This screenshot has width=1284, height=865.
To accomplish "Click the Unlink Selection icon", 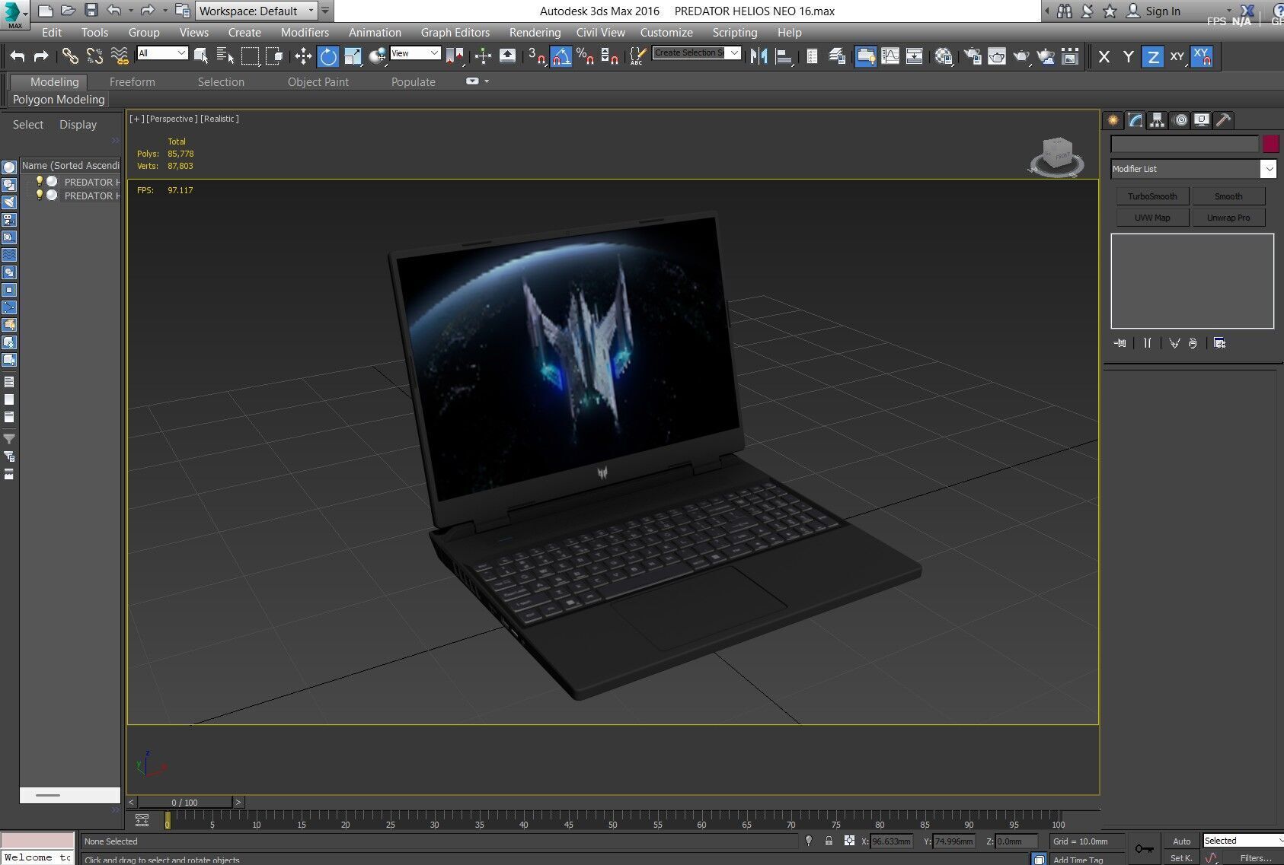I will point(94,56).
